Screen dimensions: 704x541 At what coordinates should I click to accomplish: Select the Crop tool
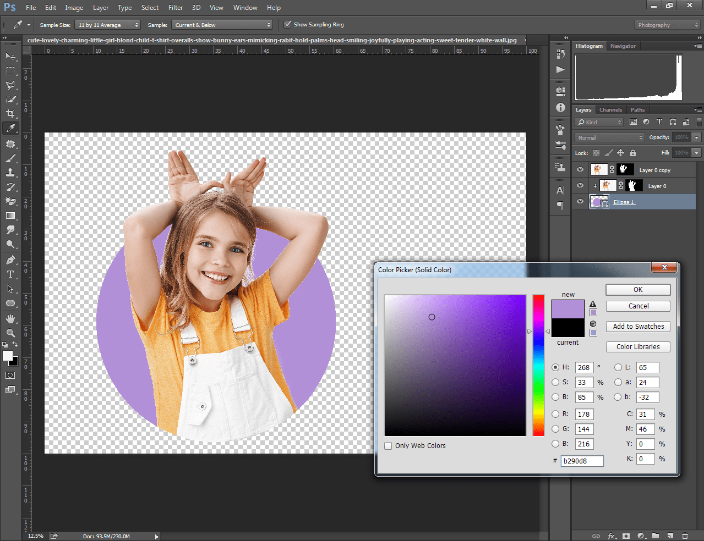pyautogui.click(x=10, y=114)
